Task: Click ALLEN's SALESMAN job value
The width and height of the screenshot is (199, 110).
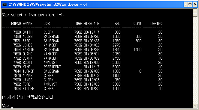Action: pyautogui.click(x=51, y=37)
